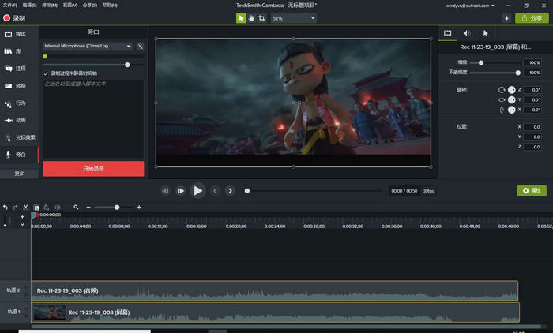Adjust microphone input volume slider

(x=127, y=65)
